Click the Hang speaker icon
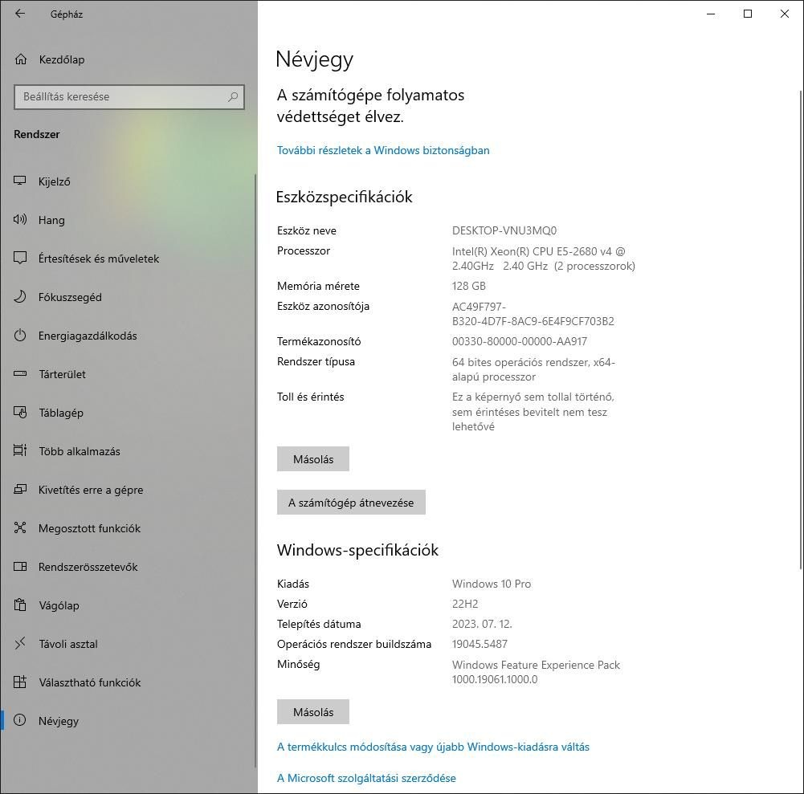Image resolution: width=804 pixels, height=794 pixels. pos(20,219)
